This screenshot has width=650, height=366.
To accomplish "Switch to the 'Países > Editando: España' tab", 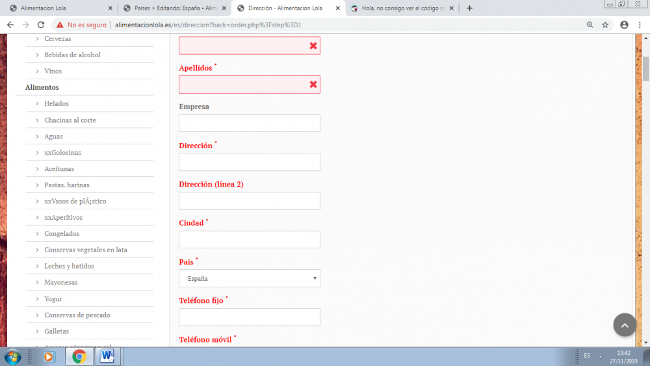I will click(174, 8).
